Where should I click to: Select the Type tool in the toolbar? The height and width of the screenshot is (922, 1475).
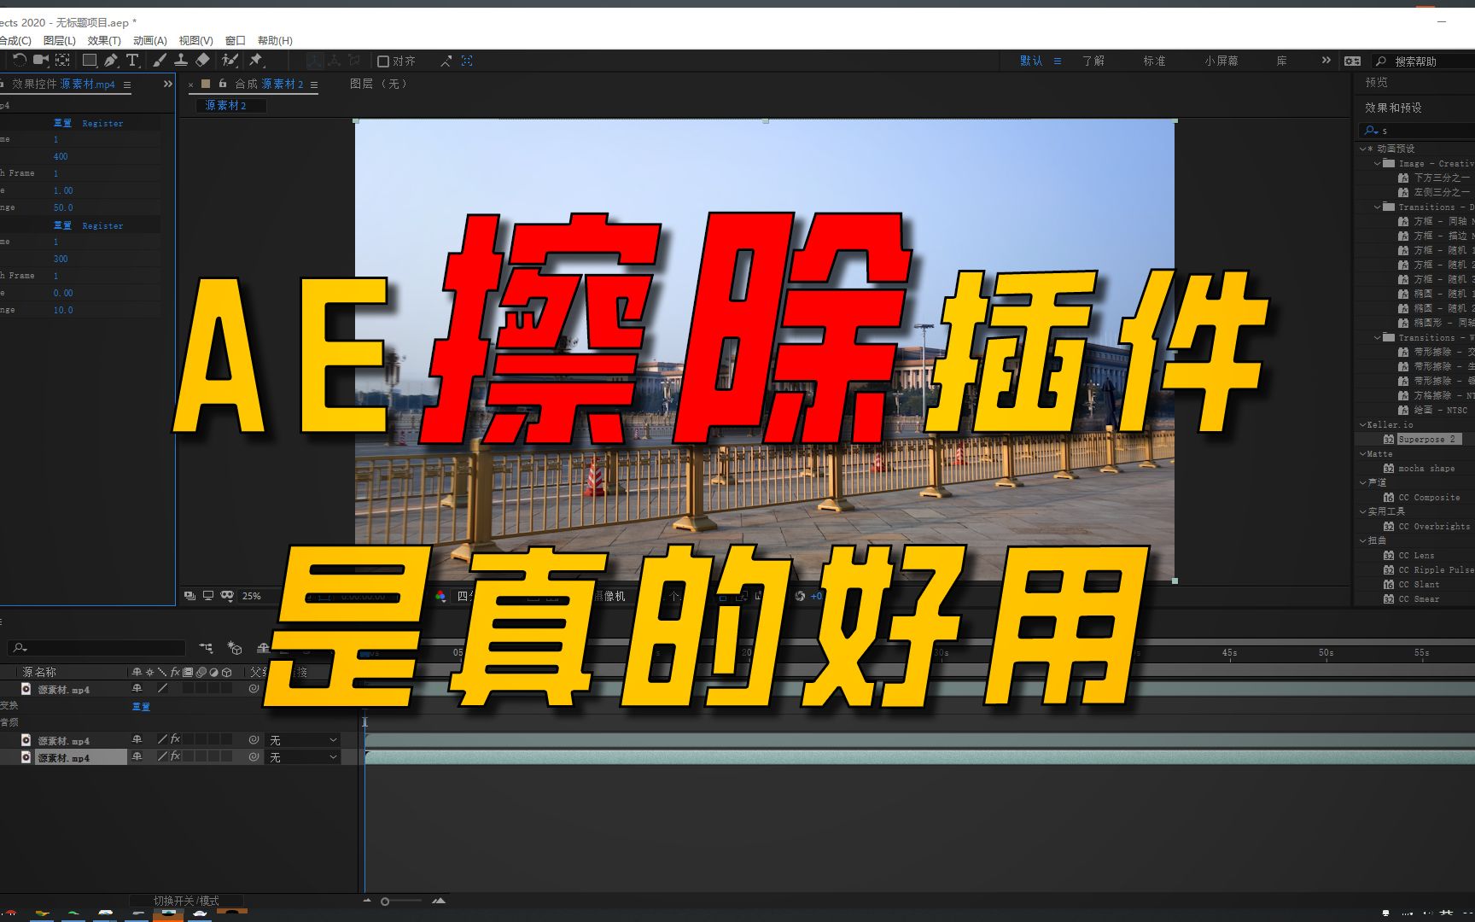pos(132,60)
